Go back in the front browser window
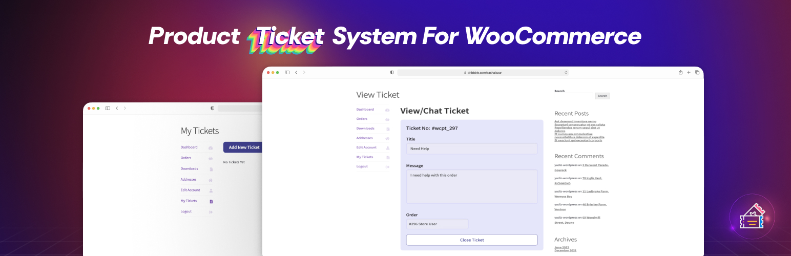This screenshot has height=256, width=791. [296, 73]
